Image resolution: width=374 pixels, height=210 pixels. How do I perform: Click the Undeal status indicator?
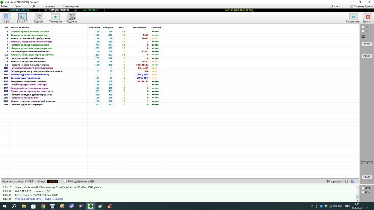pos(53,182)
